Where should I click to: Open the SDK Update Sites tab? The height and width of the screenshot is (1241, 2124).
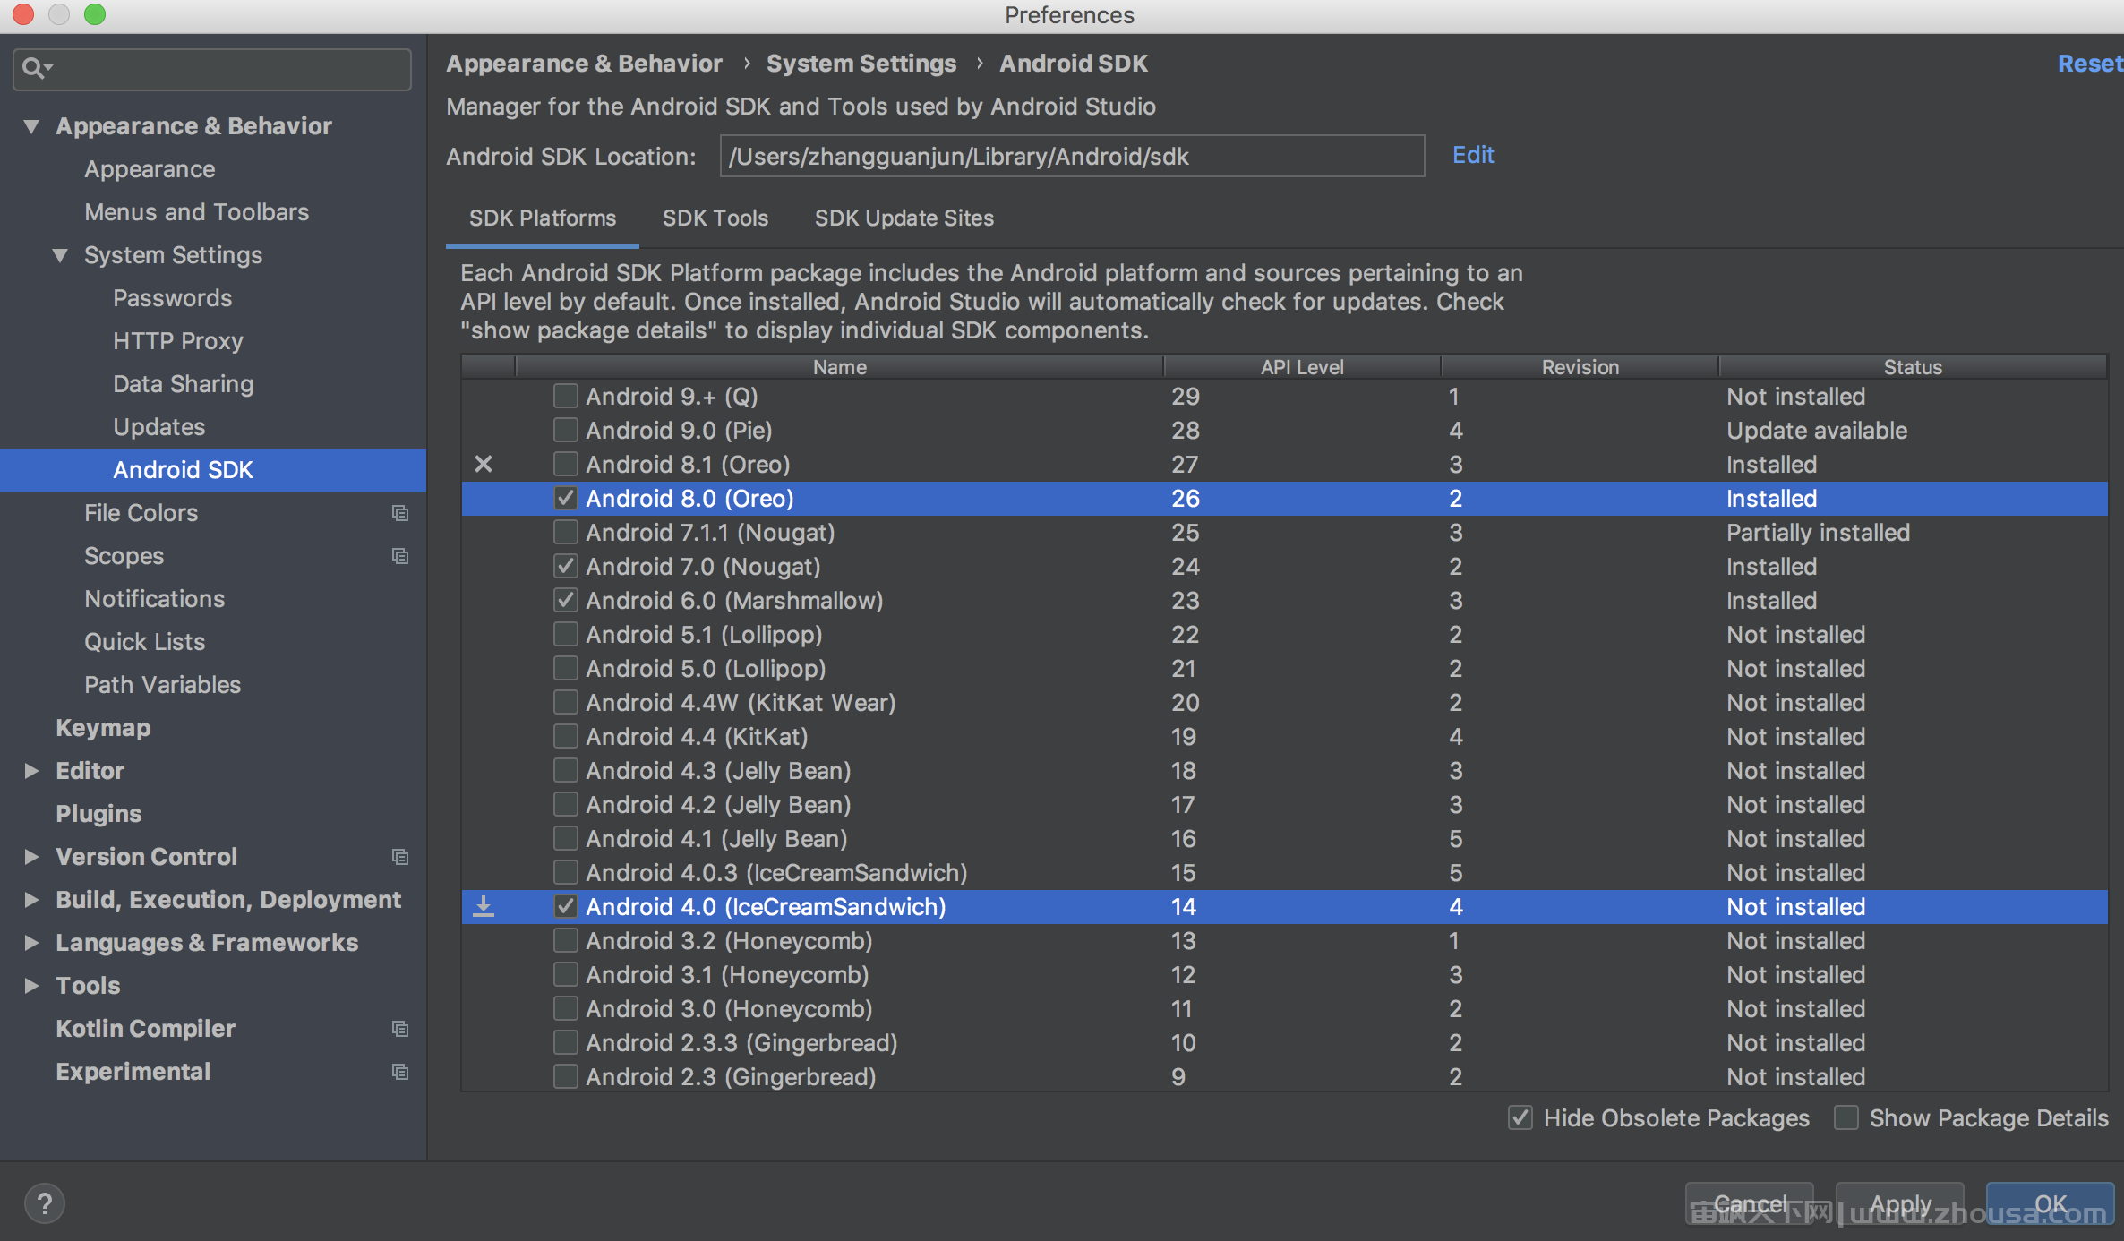pos(904,218)
